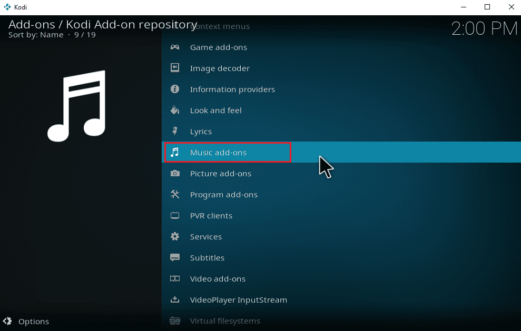Click the Add-ons / Kodi Add-on repository heading
The image size is (521, 331).
point(103,25)
